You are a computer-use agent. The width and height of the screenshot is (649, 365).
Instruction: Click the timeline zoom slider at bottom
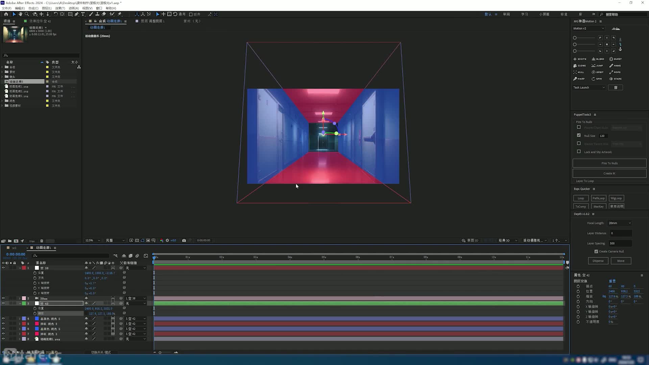[160, 352]
